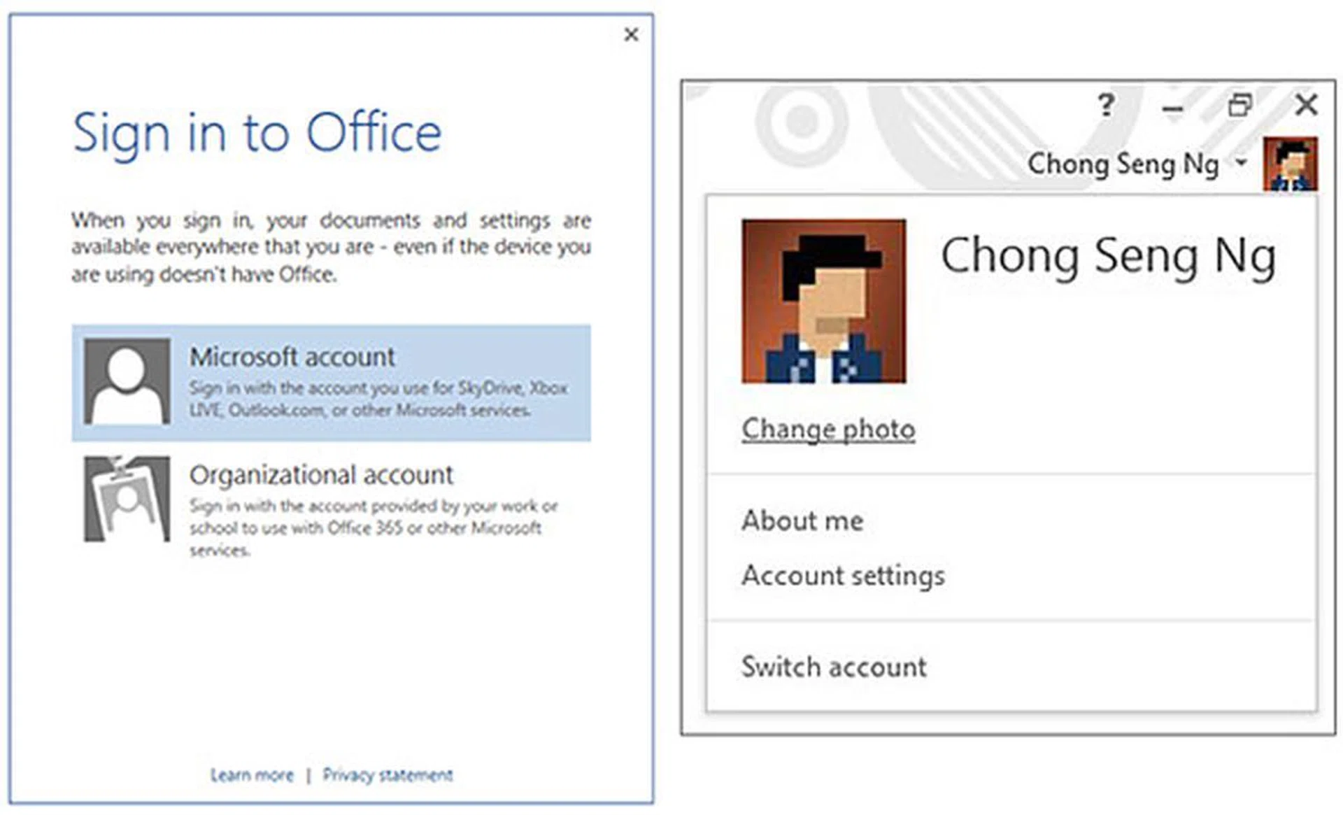Open the Privacy statement link
The width and height of the screenshot is (1343, 815).
pos(388,775)
